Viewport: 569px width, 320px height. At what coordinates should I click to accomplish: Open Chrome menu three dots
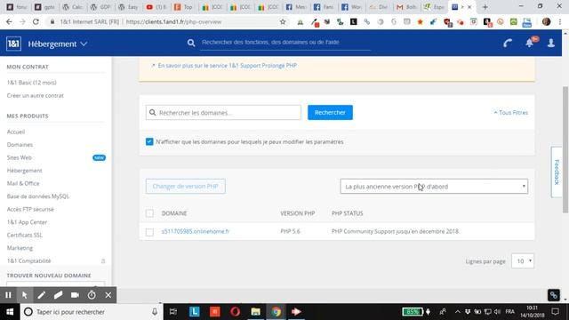pyautogui.click(x=560, y=21)
